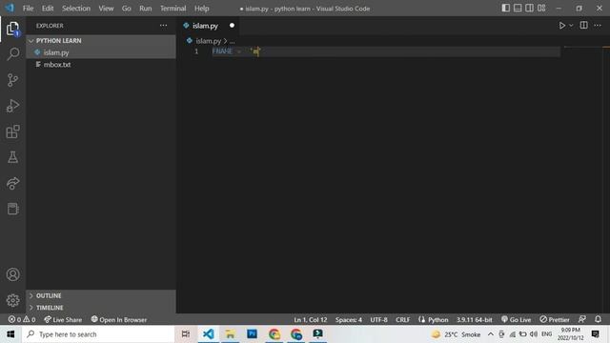The image size is (610, 343).
Task: Open the Help menu
Action: click(201, 9)
